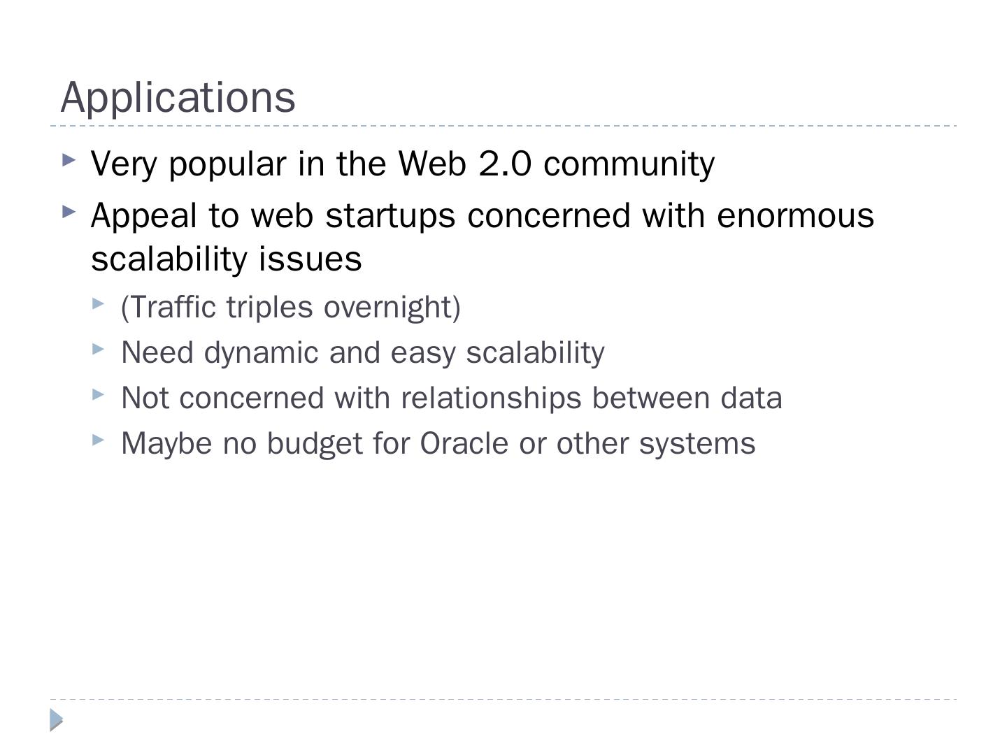Click the sub-bullet arrow before "Not concerned"
The height and width of the screenshot is (755, 1007).
pos(98,394)
